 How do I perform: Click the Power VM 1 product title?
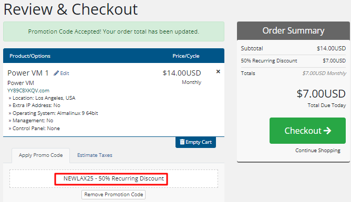pos(28,73)
